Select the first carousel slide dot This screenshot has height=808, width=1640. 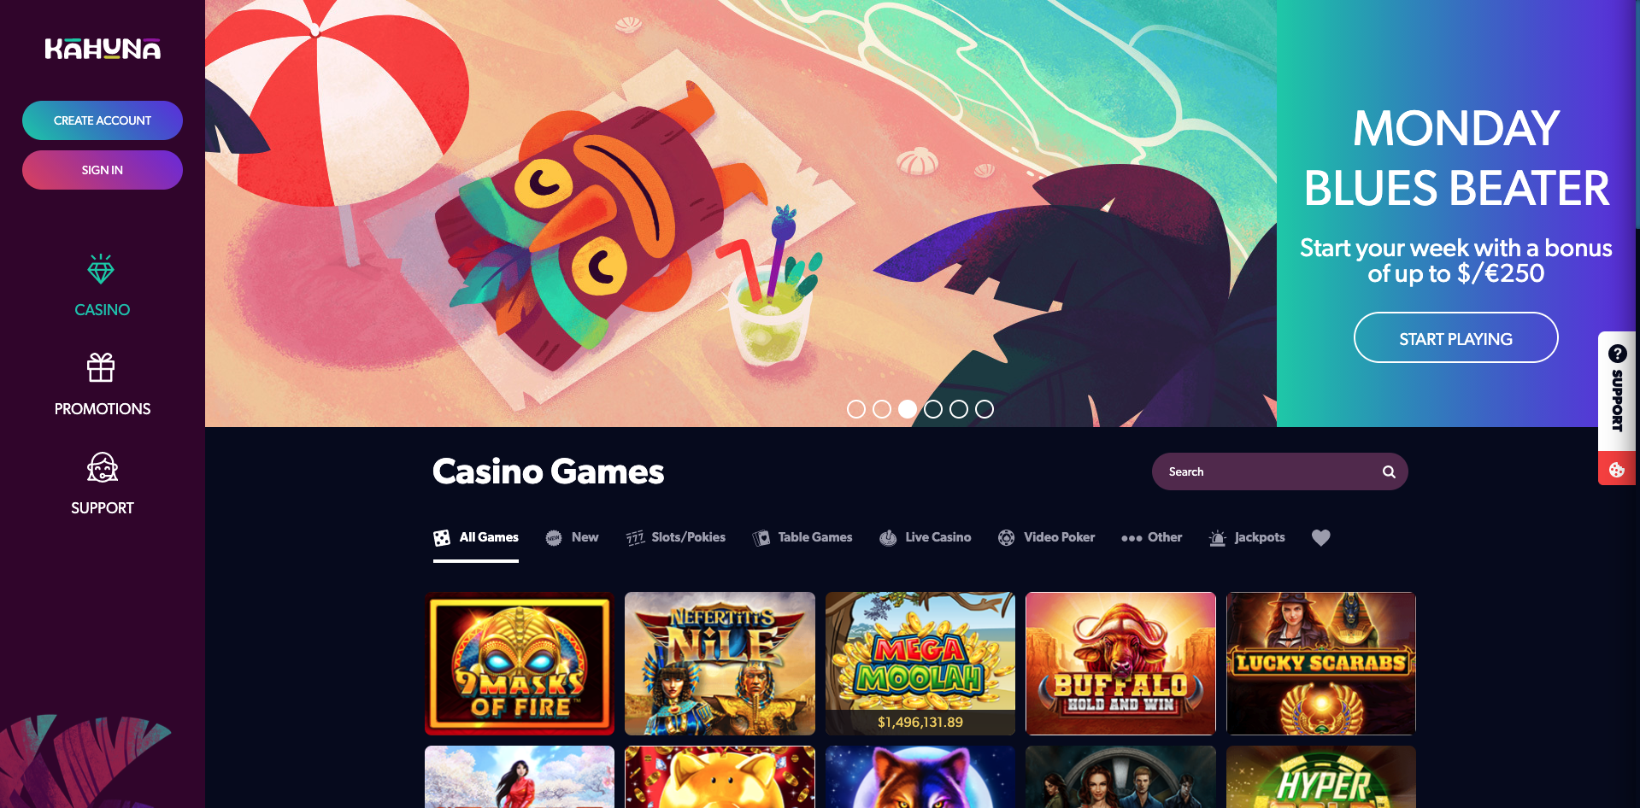[856, 409]
